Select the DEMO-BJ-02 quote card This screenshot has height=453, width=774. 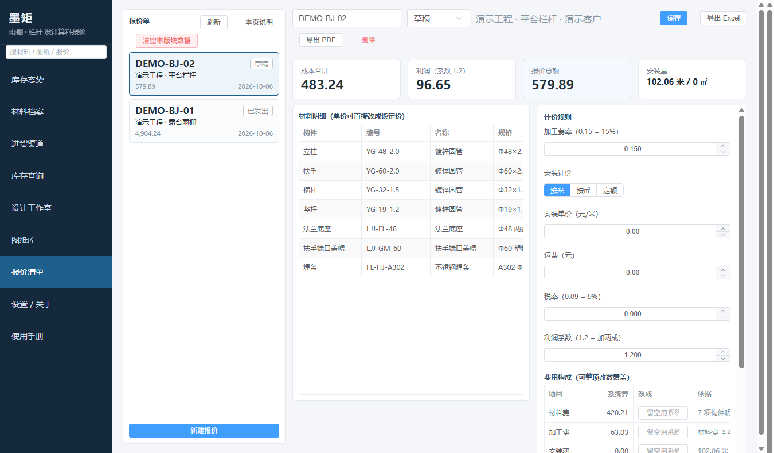[x=204, y=74]
